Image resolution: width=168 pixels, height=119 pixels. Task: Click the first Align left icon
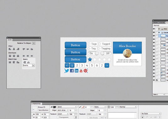[x=10, y=49]
